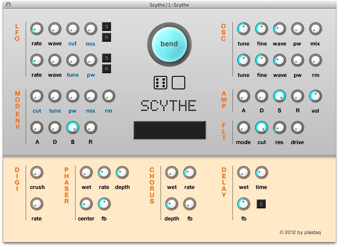The image size is (339, 247).
Task: Toggle the S sync button in the DELAY section
Action: point(261,204)
